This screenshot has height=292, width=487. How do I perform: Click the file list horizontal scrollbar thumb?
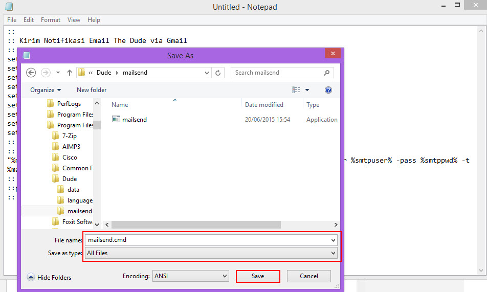point(196,224)
